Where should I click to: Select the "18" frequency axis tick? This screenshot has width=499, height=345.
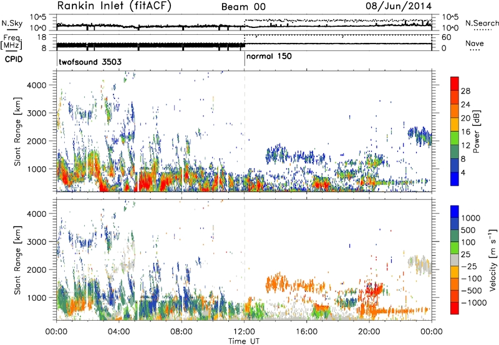(x=41, y=37)
